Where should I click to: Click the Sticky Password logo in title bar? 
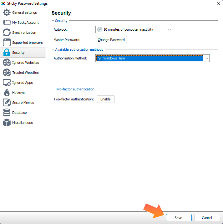[3, 3]
